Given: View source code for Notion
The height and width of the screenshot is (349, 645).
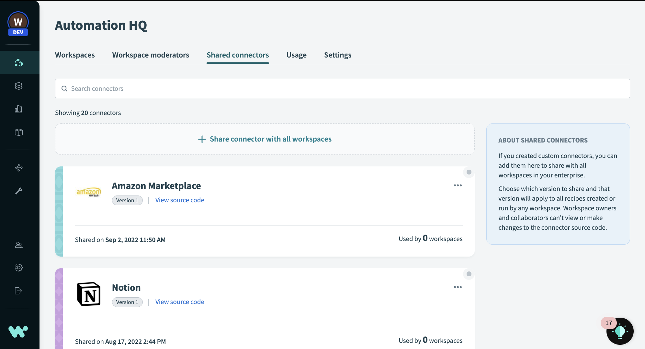Looking at the screenshot, I should point(180,302).
